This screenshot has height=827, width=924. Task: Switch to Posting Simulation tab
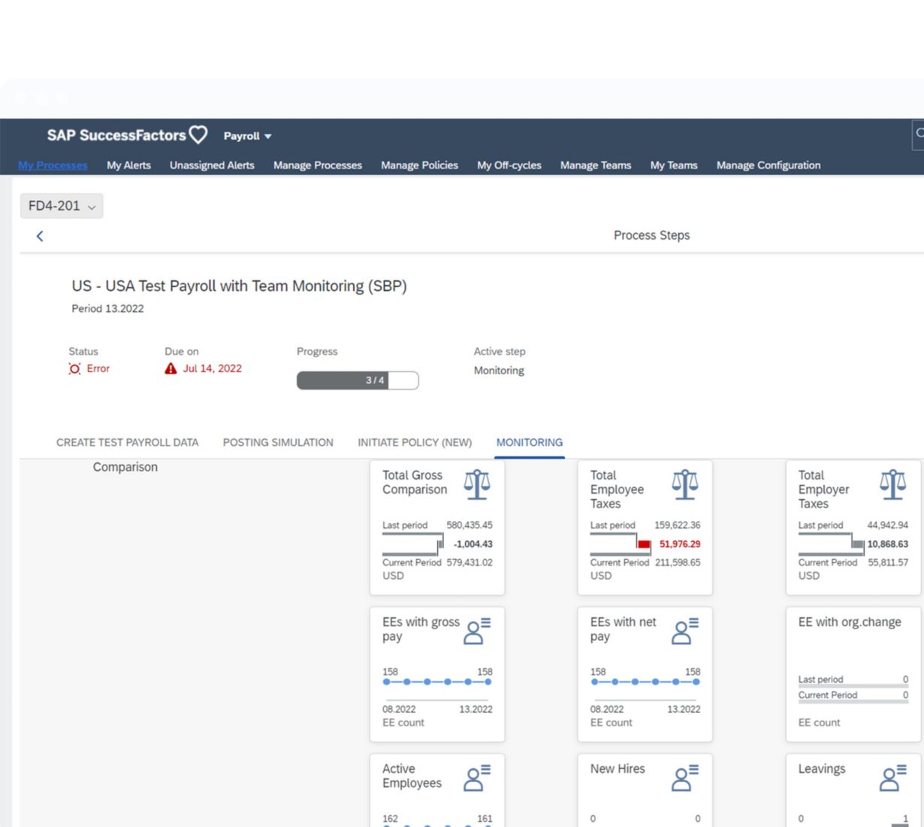(278, 443)
